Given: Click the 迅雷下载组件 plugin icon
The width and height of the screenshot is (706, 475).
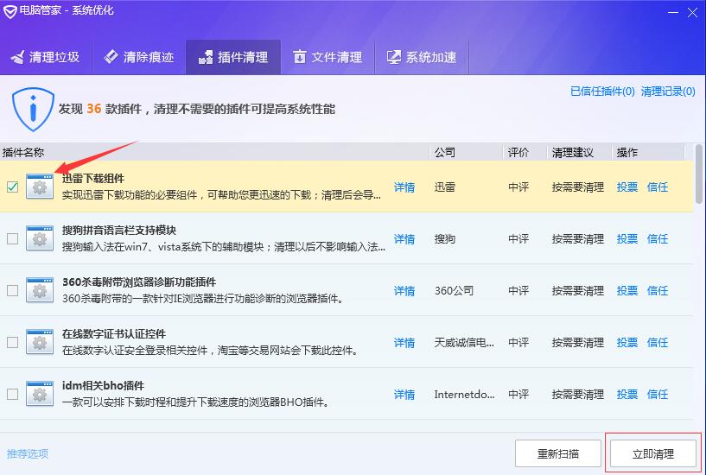Looking at the screenshot, I should point(39,187).
